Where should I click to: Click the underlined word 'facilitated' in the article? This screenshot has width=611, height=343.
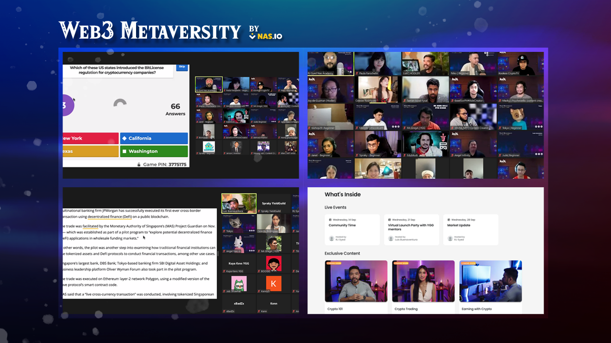[91, 227]
